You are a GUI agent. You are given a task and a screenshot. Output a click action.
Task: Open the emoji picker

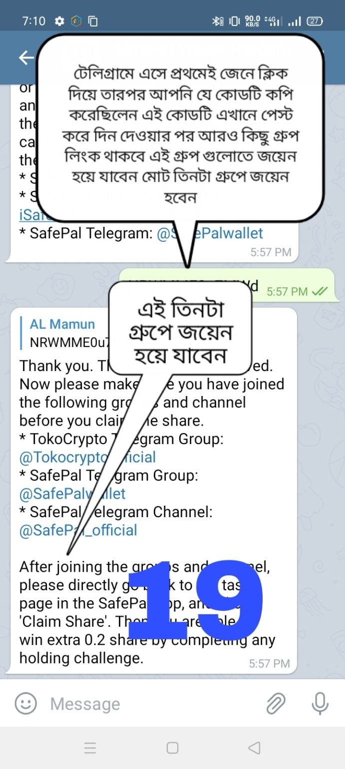[25, 703]
